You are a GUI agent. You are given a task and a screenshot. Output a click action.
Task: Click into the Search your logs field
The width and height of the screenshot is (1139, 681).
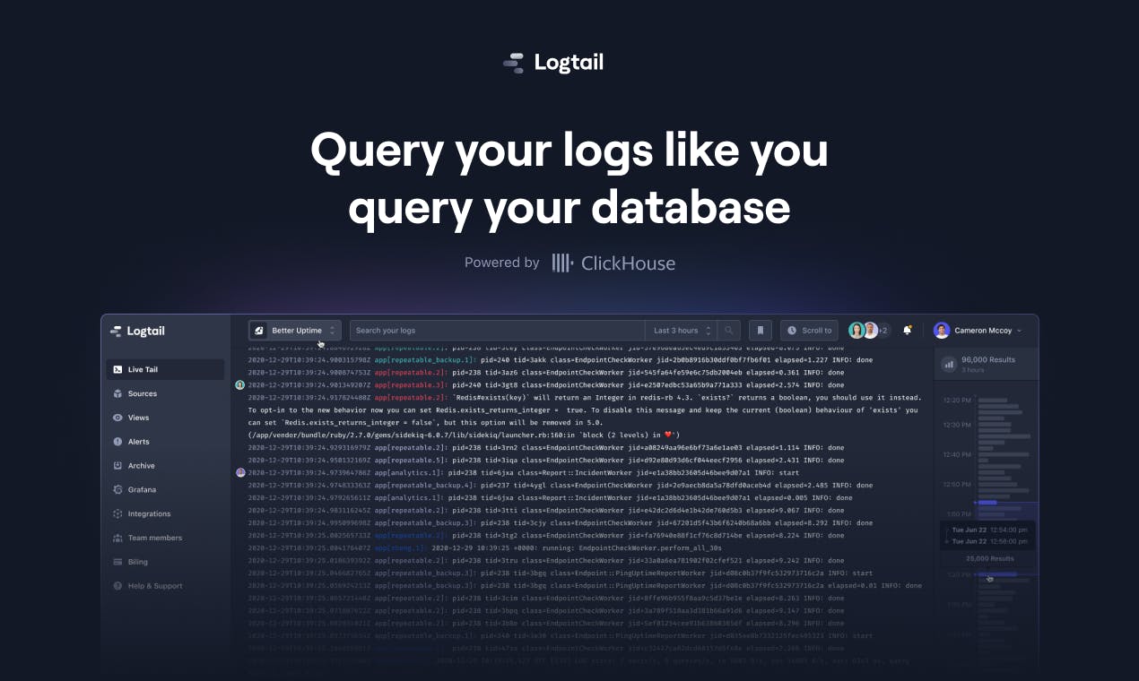tap(497, 331)
